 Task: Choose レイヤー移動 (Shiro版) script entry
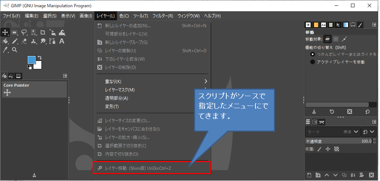click(153, 168)
